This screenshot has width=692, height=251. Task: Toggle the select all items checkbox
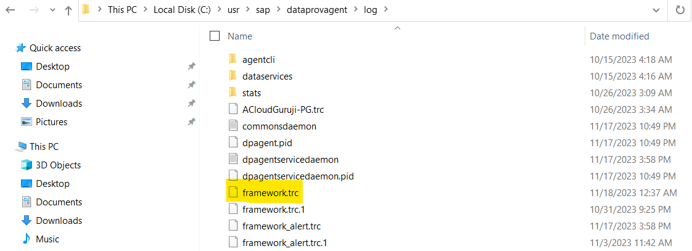coord(215,36)
